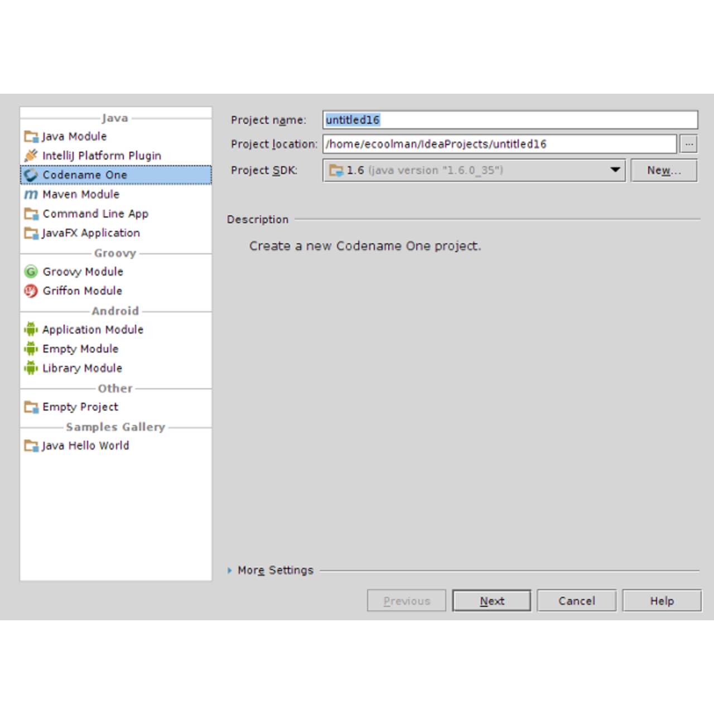Click the Codename One project icon

tap(31, 175)
